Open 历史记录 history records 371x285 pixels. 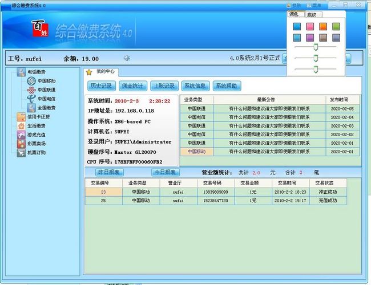tap(101, 86)
